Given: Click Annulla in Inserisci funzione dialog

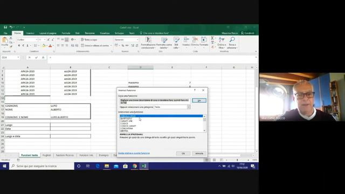Looking at the screenshot, I should [x=199, y=153].
